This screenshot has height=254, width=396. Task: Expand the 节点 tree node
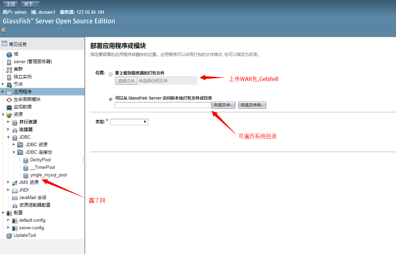pos(3,84)
